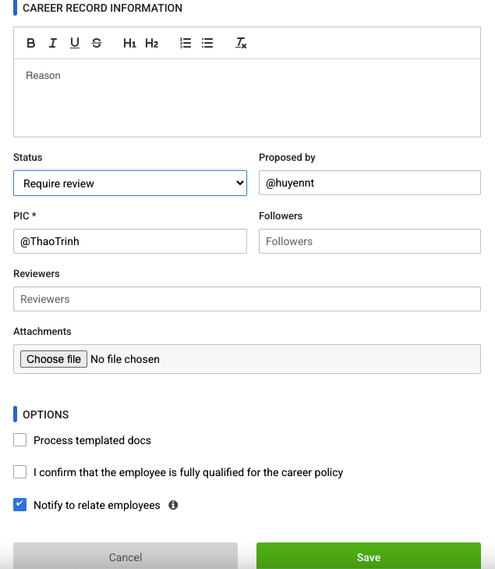Viewport: 495px width, 569px height.
Task: Click the 'Status' field label
Action: tap(28, 158)
